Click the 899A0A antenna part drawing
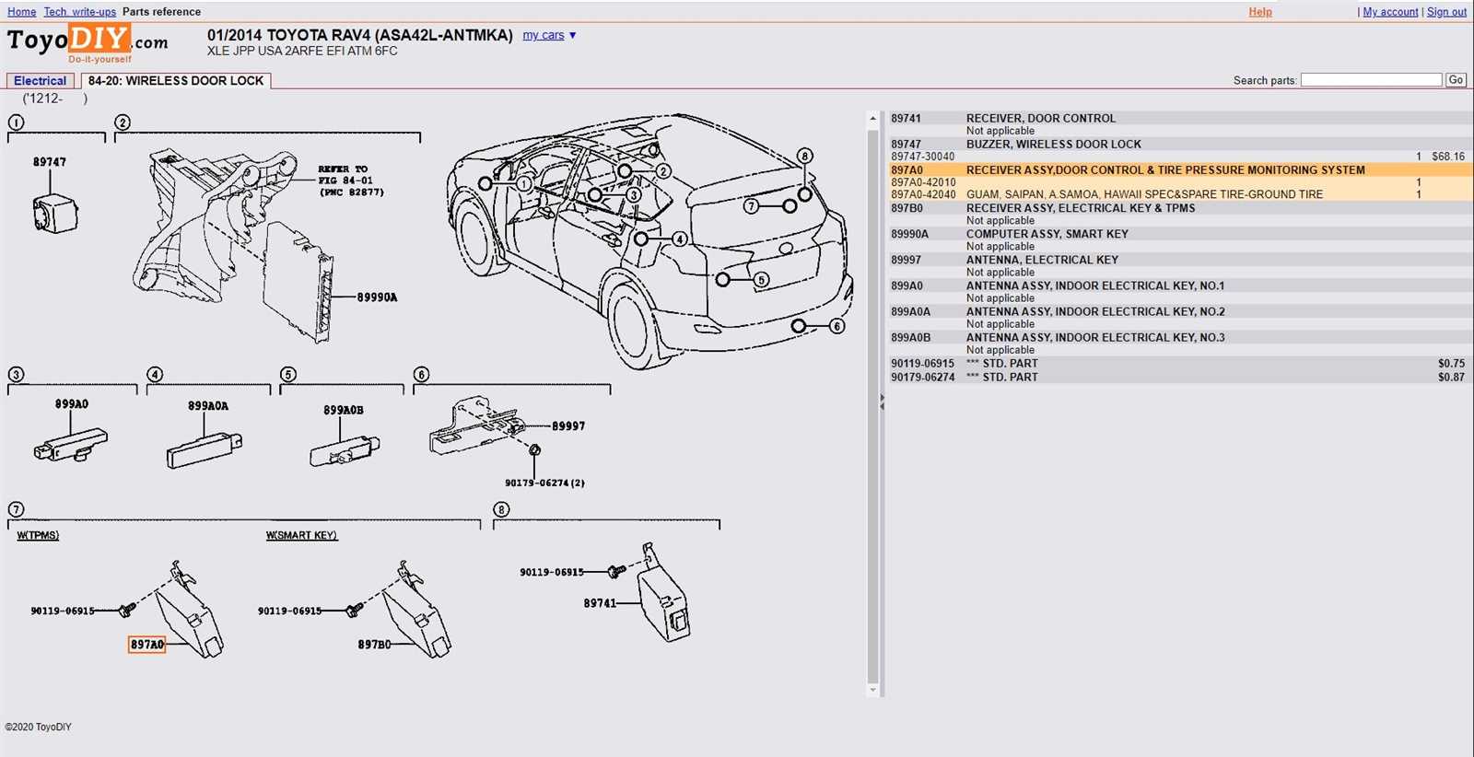The width and height of the screenshot is (1474, 757). pyautogui.click(x=205, y=450)
